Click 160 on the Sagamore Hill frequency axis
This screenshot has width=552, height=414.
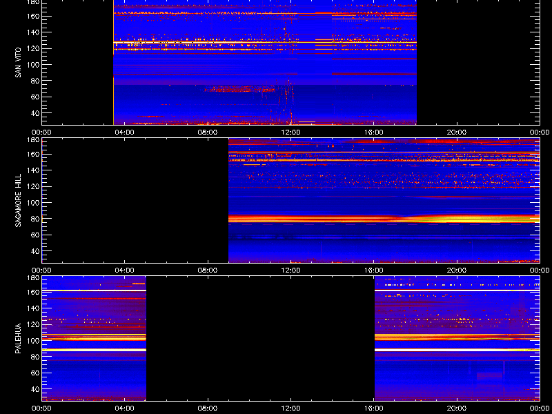32,154
